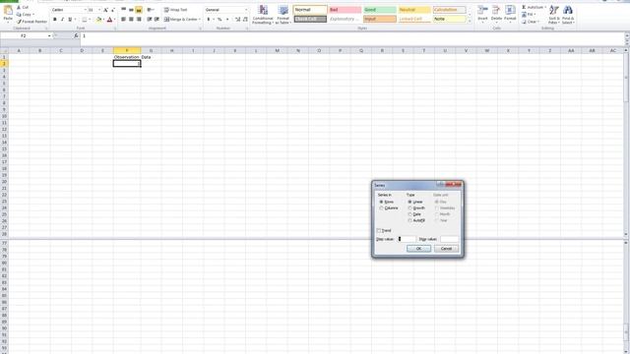
Task: Apply the Input cell style
Action: 380,19
